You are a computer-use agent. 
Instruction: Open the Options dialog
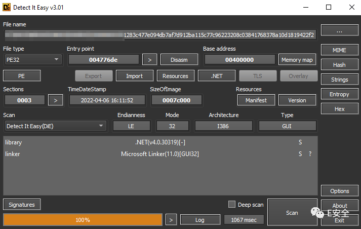[340, 191]
